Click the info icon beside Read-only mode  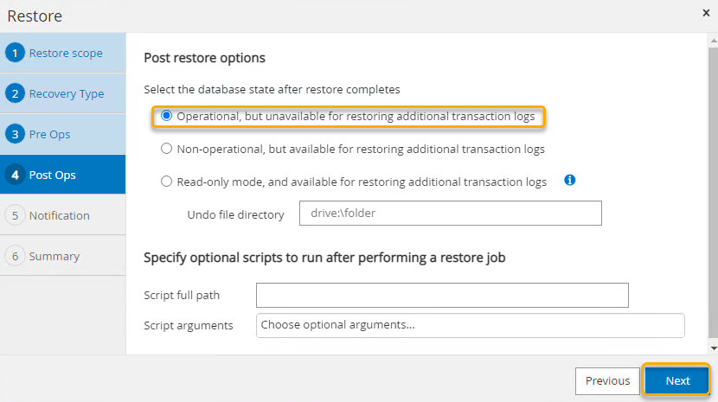[x=570, y=181]
